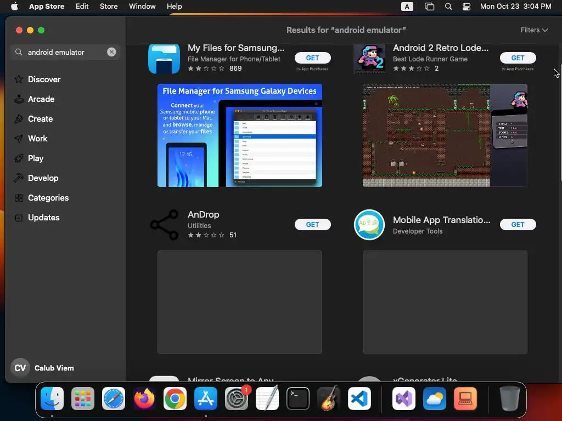Open the Android 2 Retro Lode app icon
562x421 pixels.
pyautogui.click(x=369, y=59)
